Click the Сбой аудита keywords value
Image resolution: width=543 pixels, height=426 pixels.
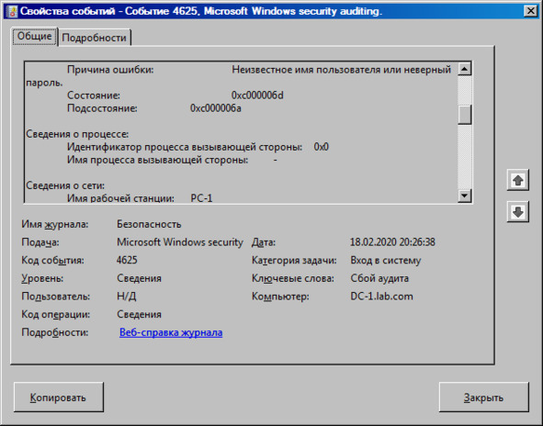click(x=379, y=278)
